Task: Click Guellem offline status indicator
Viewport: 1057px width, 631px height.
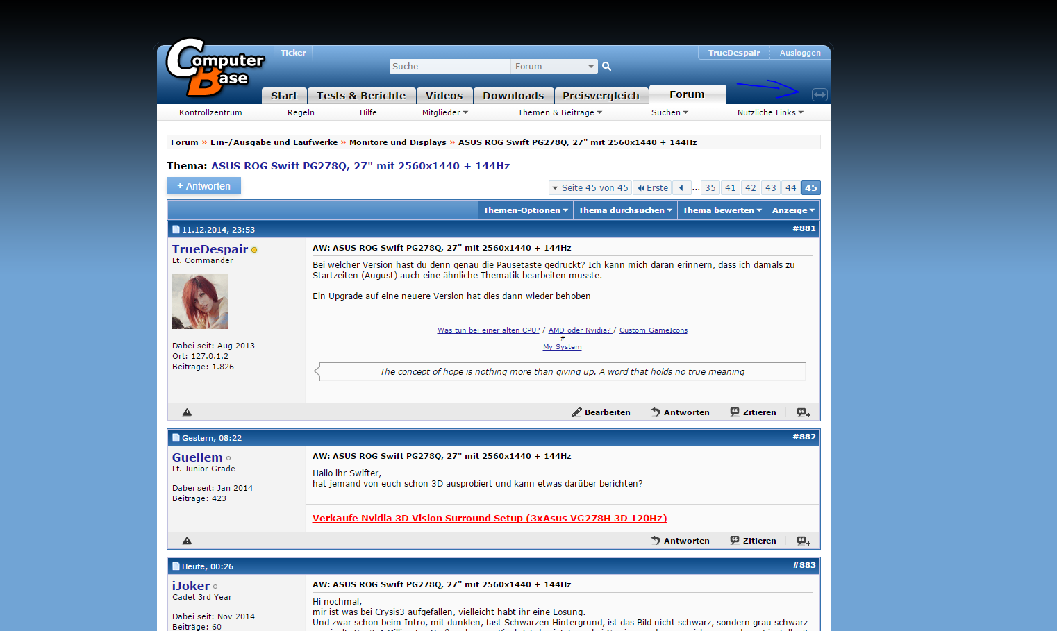Action: pyautogui.click(x=228, y=458)
